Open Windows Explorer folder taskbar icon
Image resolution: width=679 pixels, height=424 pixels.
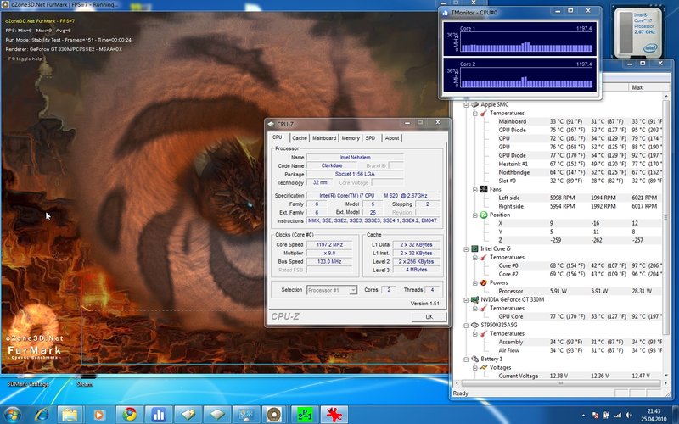[x=70, y=415]
